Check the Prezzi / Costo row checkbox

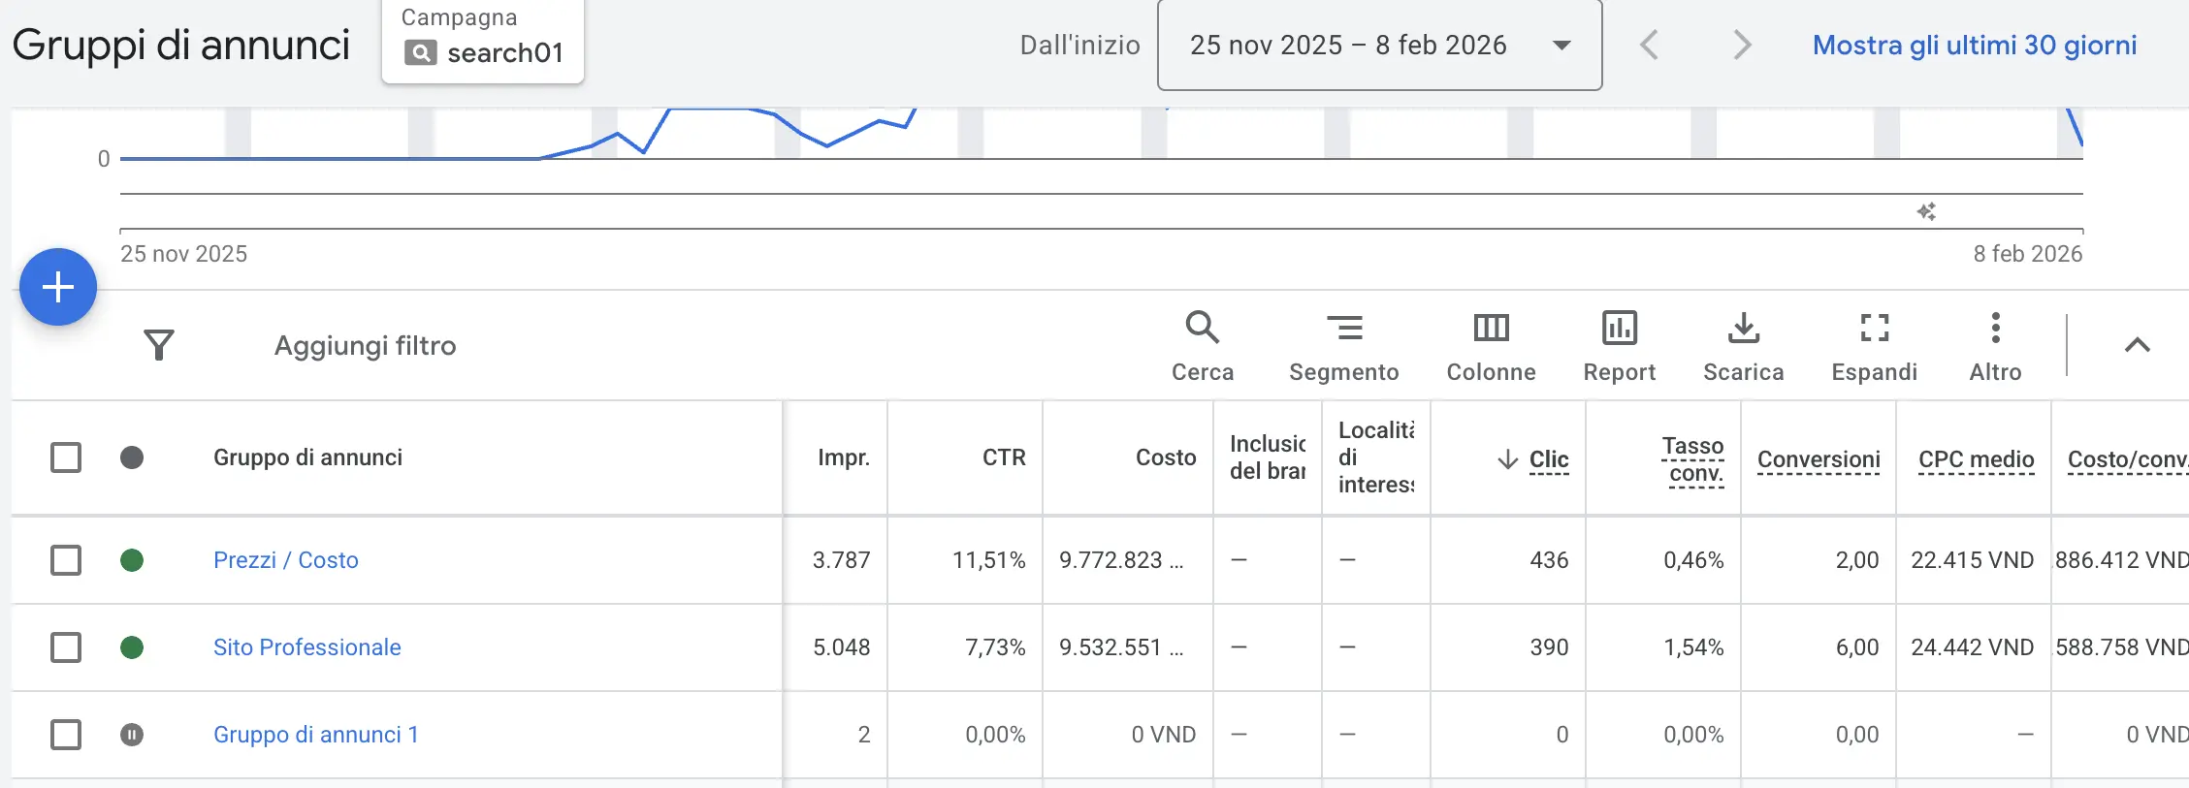click(66, 560)
